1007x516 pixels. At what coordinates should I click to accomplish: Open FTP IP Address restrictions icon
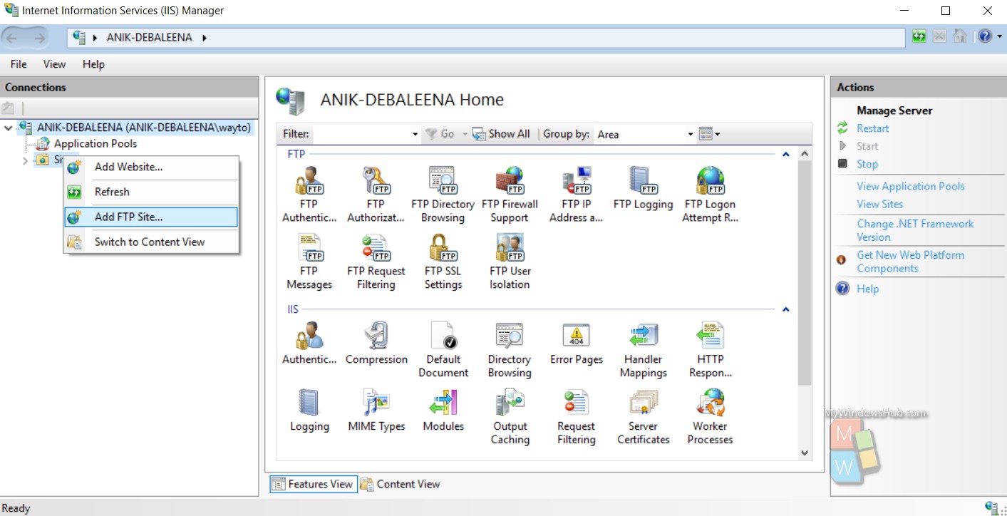point(576,181)
